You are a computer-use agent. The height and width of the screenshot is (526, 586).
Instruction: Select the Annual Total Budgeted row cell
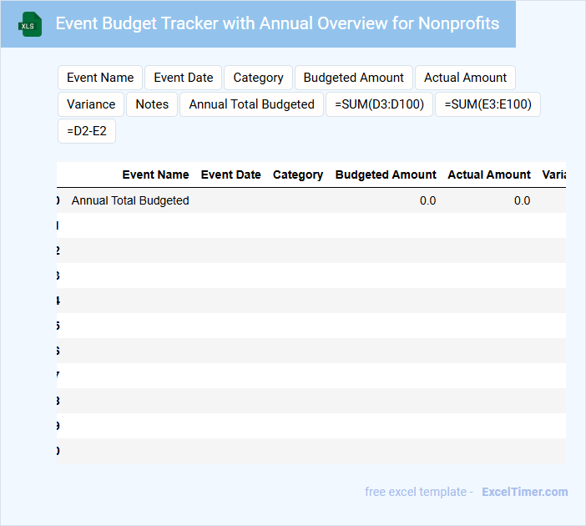pos(130,200)
